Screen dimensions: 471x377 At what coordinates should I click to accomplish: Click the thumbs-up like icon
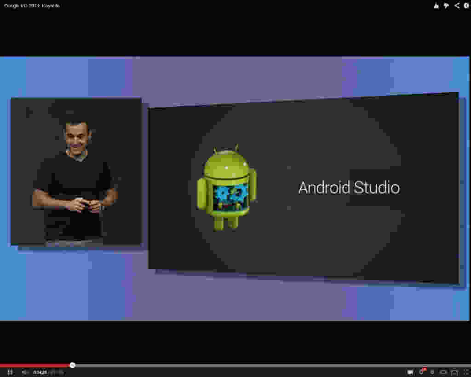click(436, 6)
